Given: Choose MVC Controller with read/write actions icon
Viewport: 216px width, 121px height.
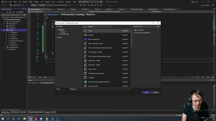Looking at the screenshot, I should click(x=85, y=48).
